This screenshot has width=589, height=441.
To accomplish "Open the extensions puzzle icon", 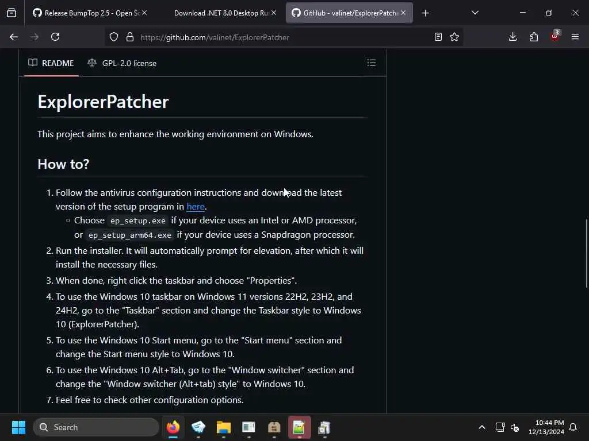I will coord(534,37).
